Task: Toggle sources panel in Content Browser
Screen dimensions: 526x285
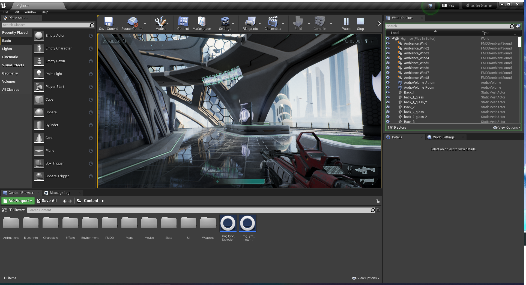Action: coord(4,210)
